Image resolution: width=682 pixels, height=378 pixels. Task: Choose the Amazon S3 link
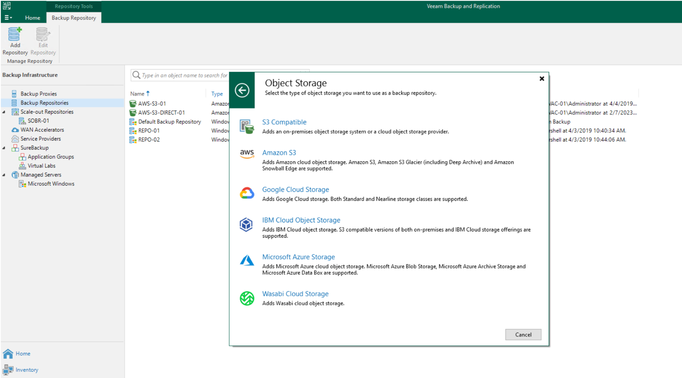[x=279, y=153]
